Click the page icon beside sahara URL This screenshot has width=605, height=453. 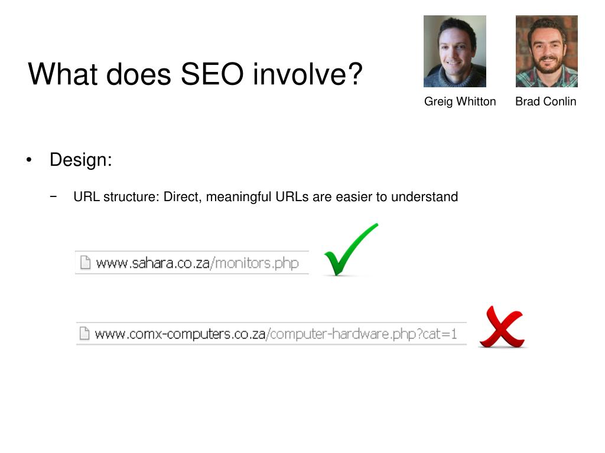85,262
